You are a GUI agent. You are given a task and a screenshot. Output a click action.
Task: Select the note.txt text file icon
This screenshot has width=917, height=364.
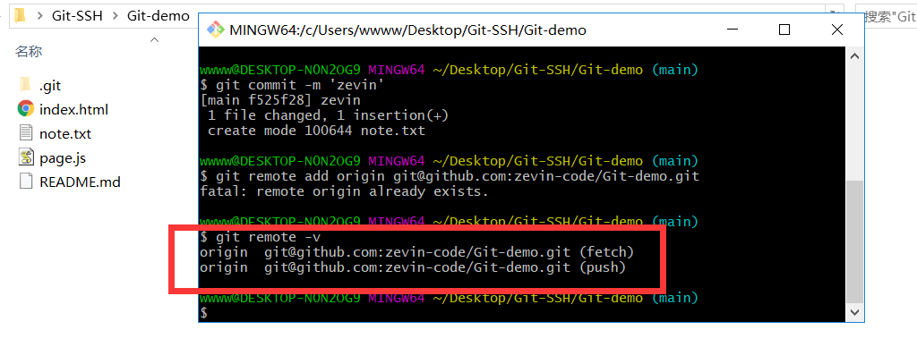(25, 133)
